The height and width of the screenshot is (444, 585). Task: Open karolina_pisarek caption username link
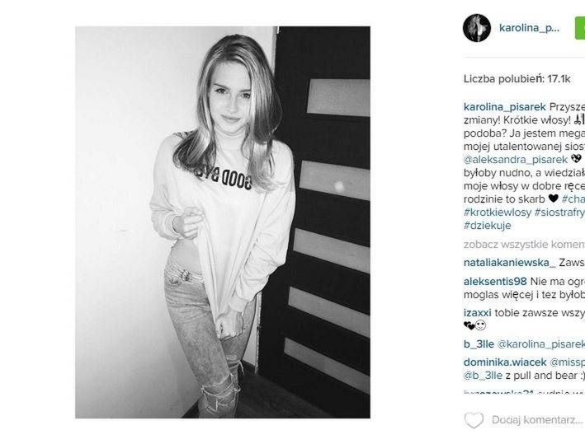505,107
